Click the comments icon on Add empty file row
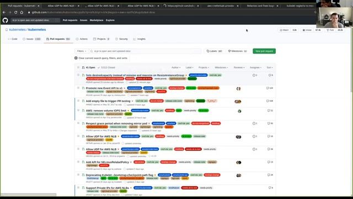This screenshot has height=199, width=353. coord(268,101)
